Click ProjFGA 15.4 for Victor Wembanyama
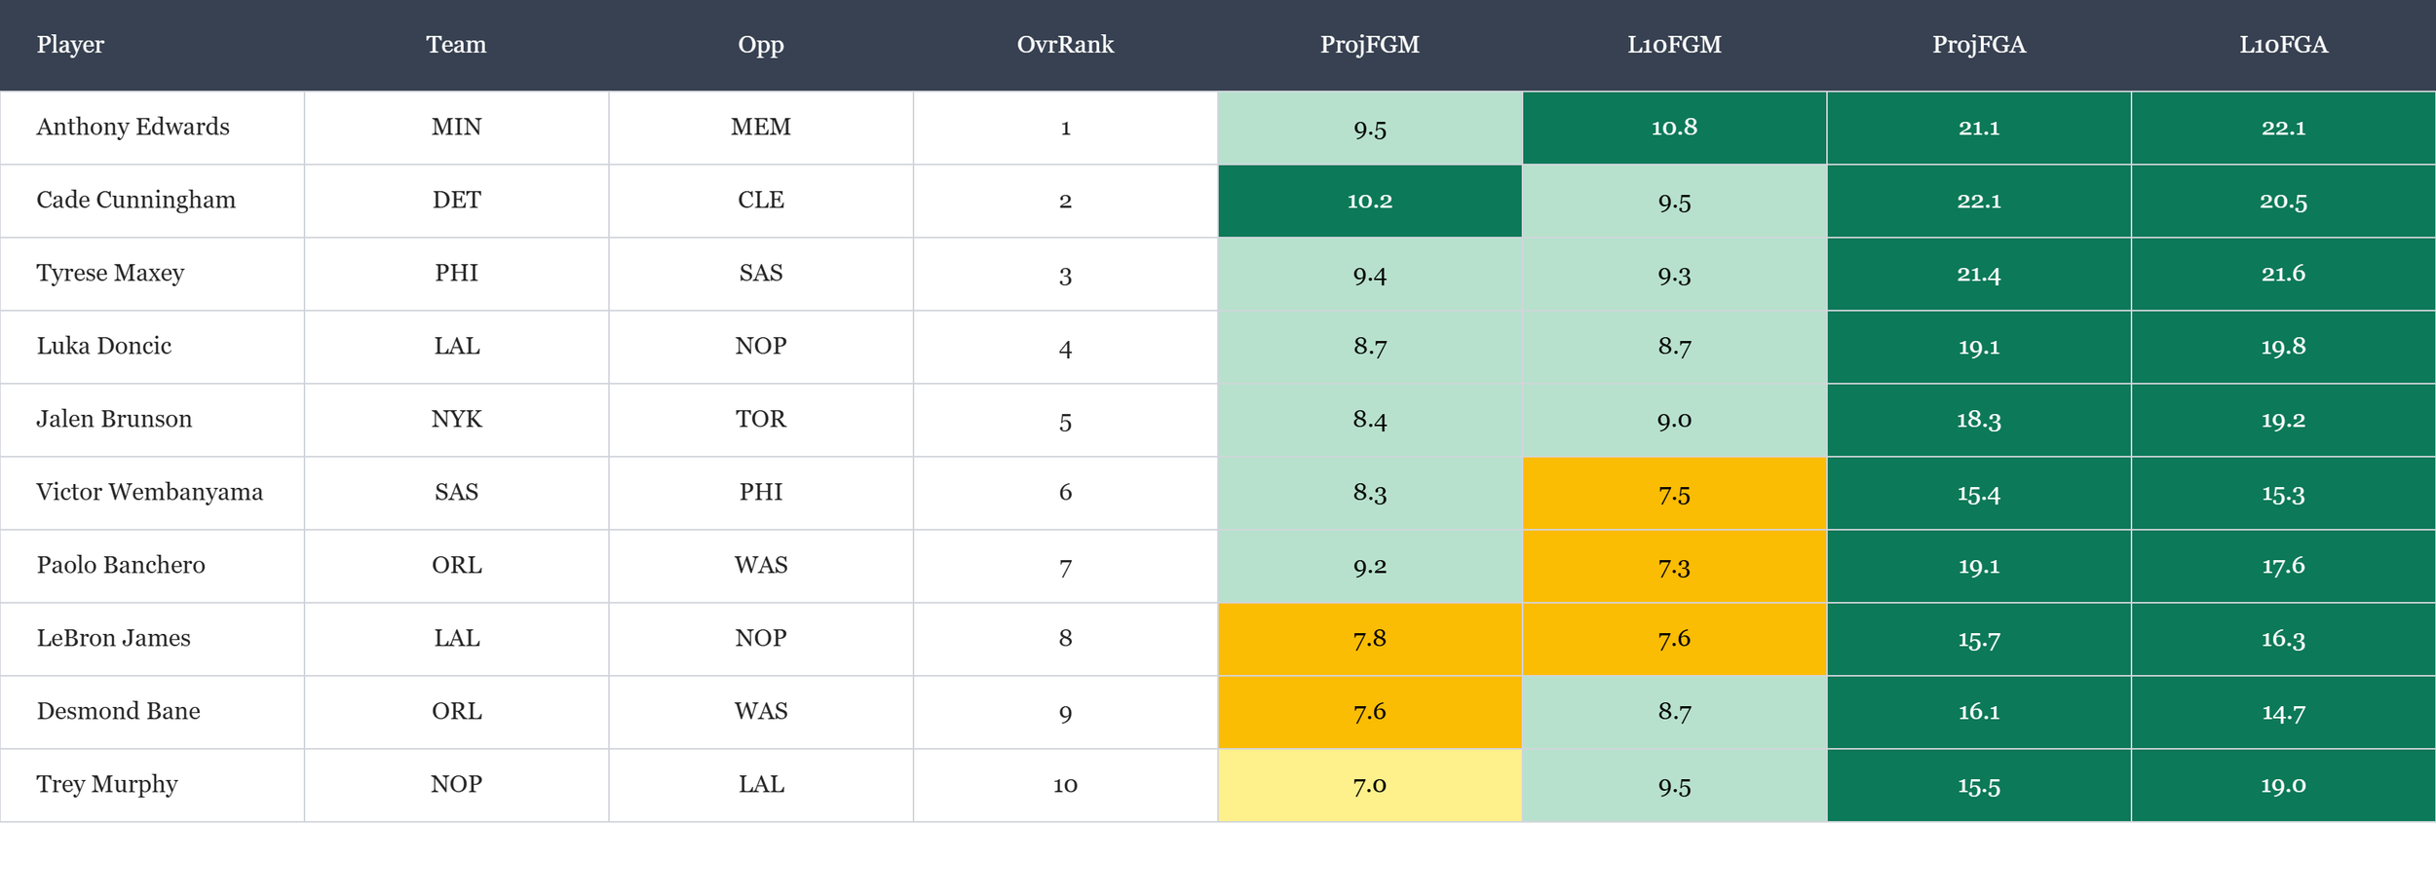This screenshot has height=895, width=2436. (x=1979, y=493)
